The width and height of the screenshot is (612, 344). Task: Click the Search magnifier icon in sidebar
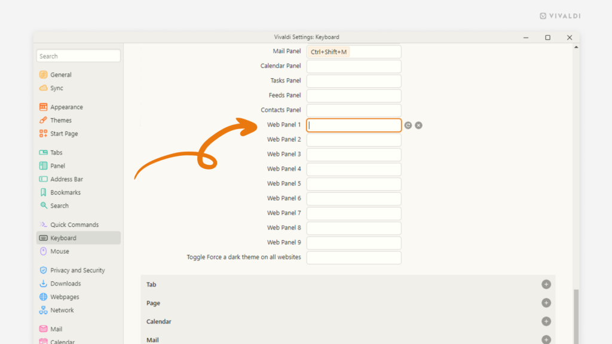43,205
